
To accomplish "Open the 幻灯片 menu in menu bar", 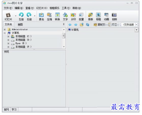I will point(42,8).
